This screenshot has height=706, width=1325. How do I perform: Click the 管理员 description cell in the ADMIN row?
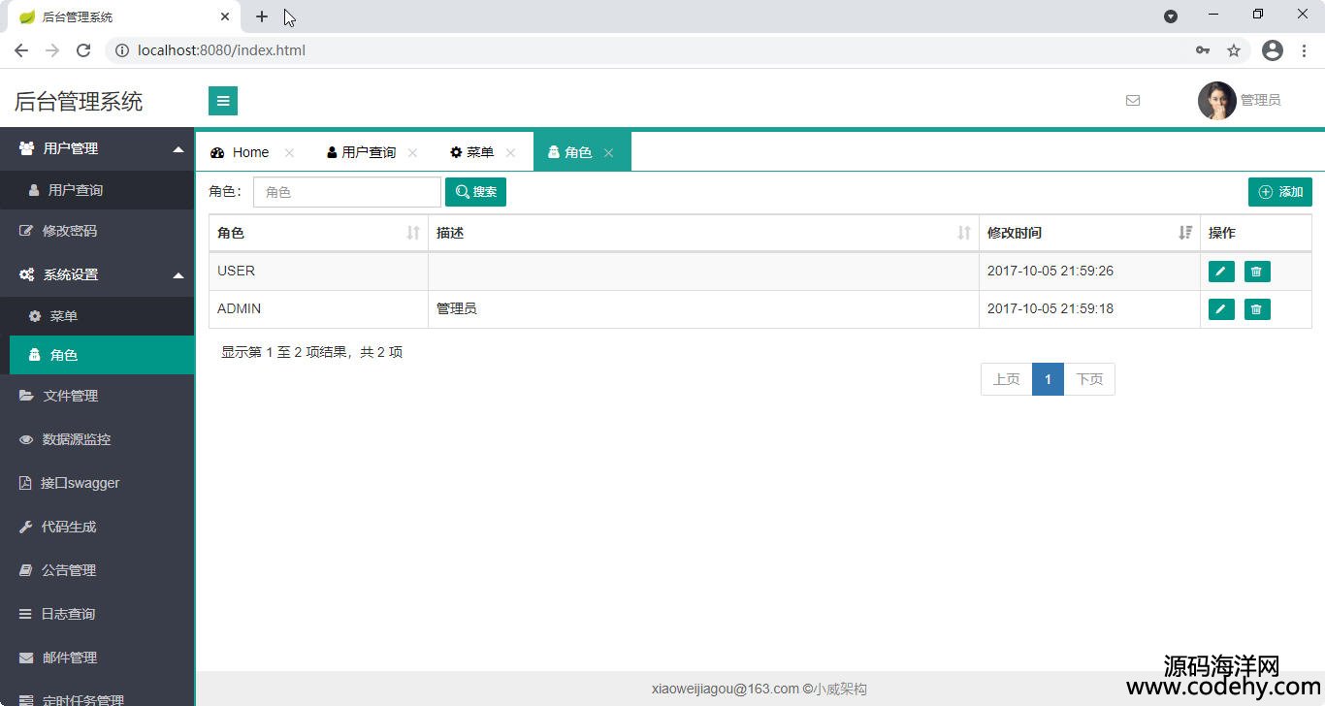pyautogui.click(x=703, y=309)
